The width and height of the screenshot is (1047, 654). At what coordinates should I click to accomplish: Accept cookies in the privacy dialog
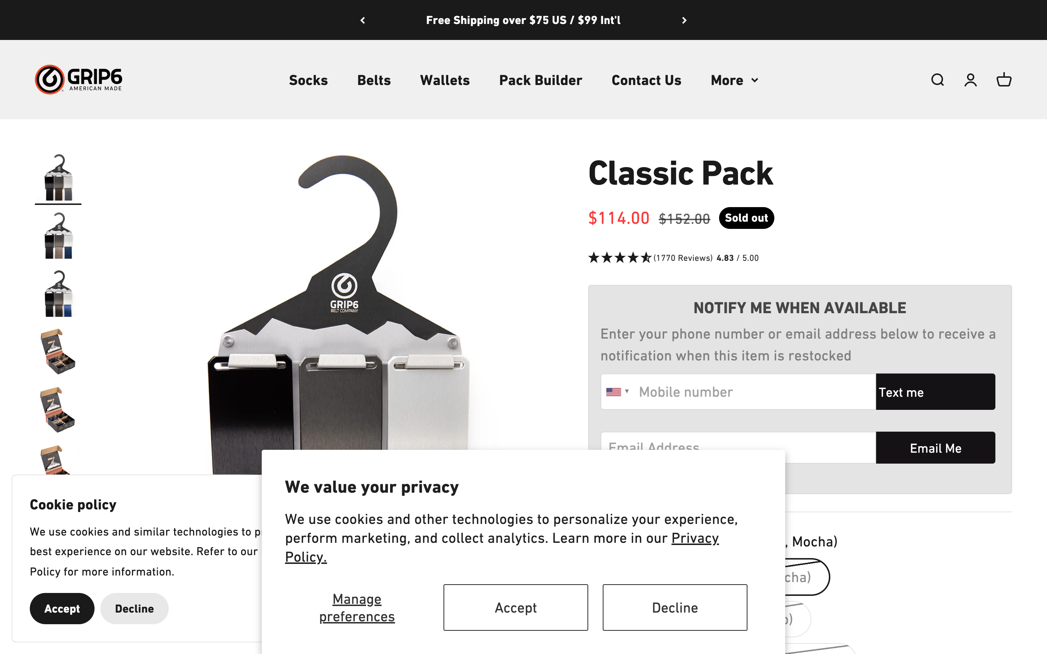(x=515, y=607)
